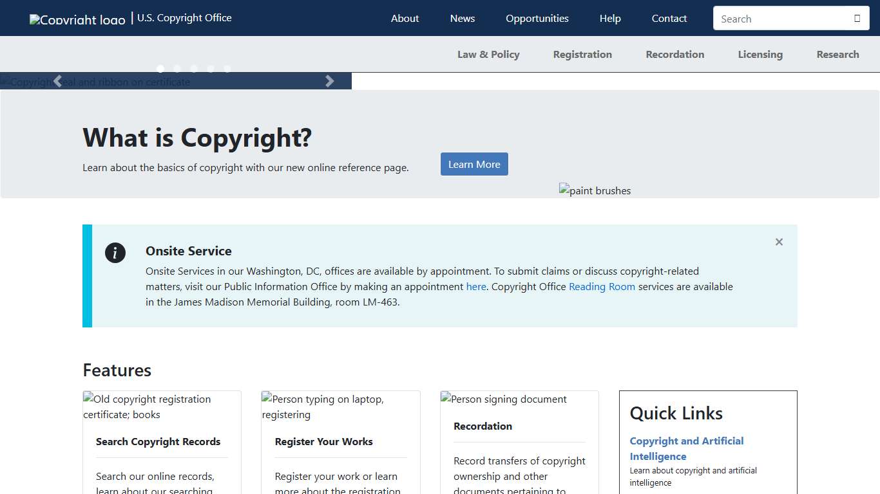880x494 pixels.
Task: Switch to the Recordation section
Action: pyautogui.click(x=674, y=54)
